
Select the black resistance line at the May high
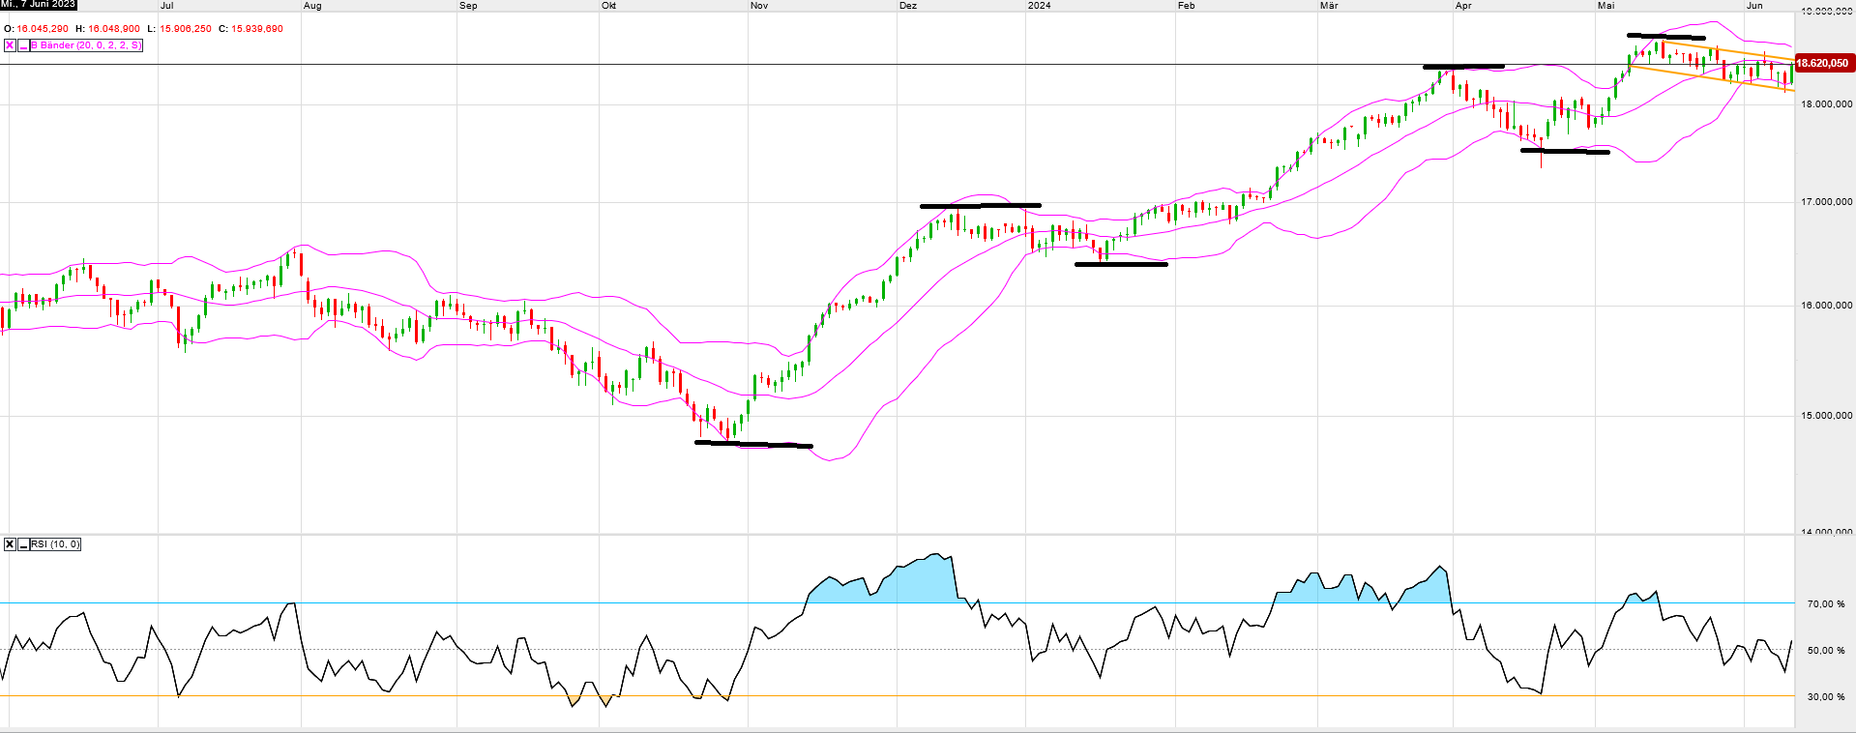[1665, 37]
